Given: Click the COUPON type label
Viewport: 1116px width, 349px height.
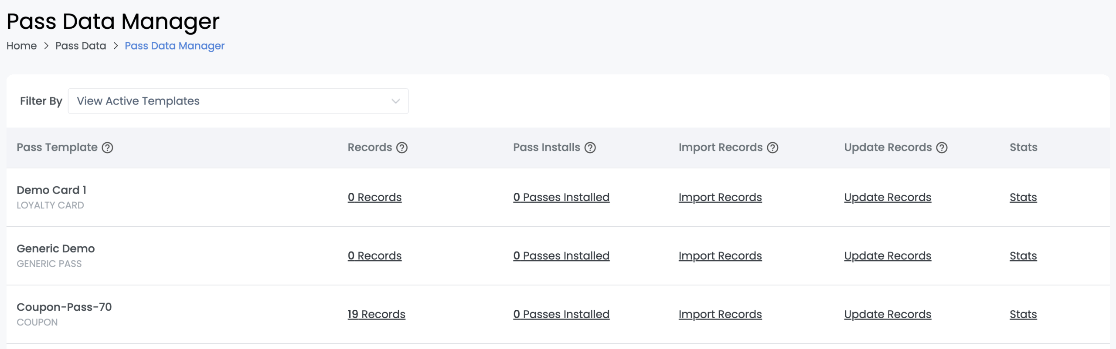Looking at the screenshot, I should 37,322.
